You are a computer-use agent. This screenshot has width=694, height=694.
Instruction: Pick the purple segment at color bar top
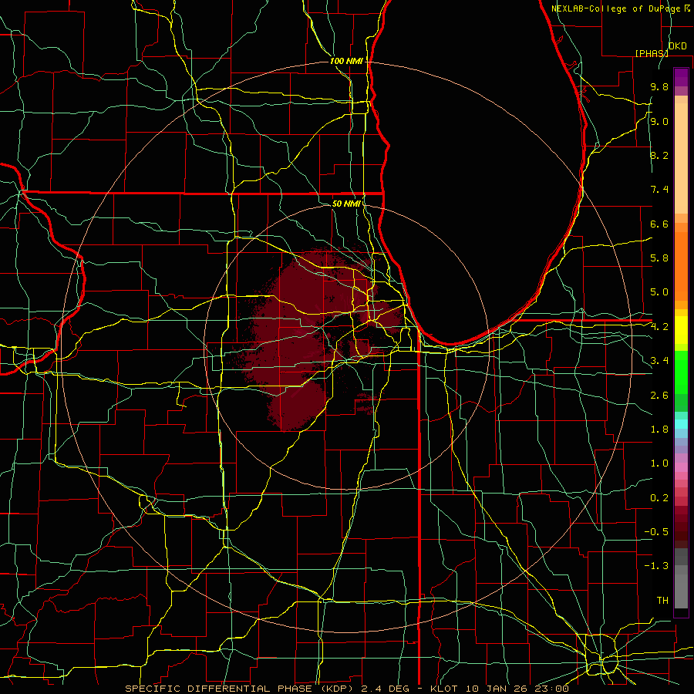click(x=681, y=78)
